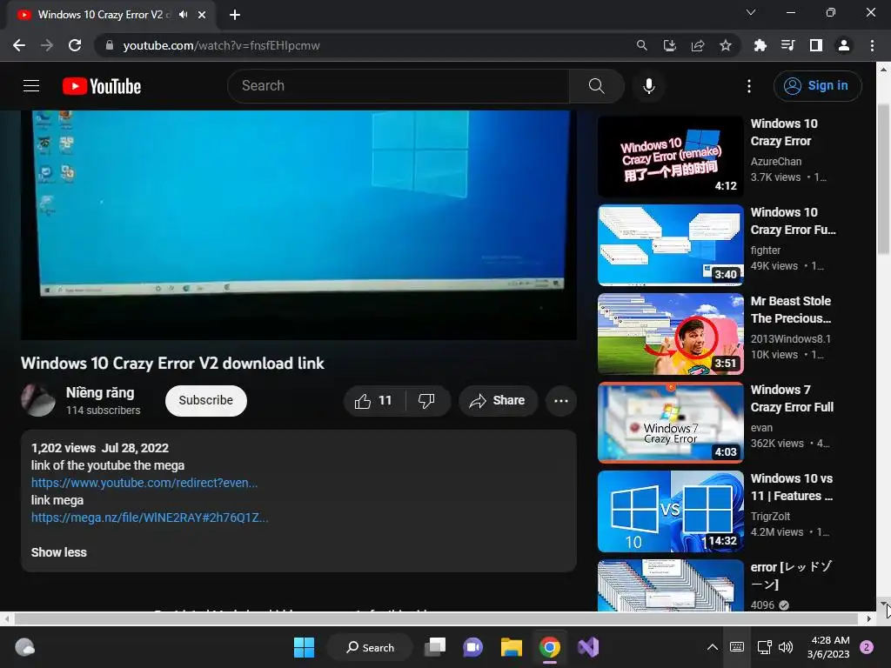Open Windows Start menu
Viewport: 891px width, 668px height.
click(304, 647)
